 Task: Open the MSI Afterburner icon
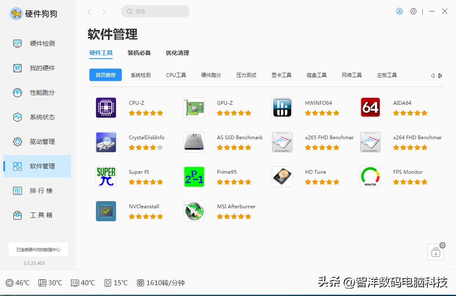point(194,211)
